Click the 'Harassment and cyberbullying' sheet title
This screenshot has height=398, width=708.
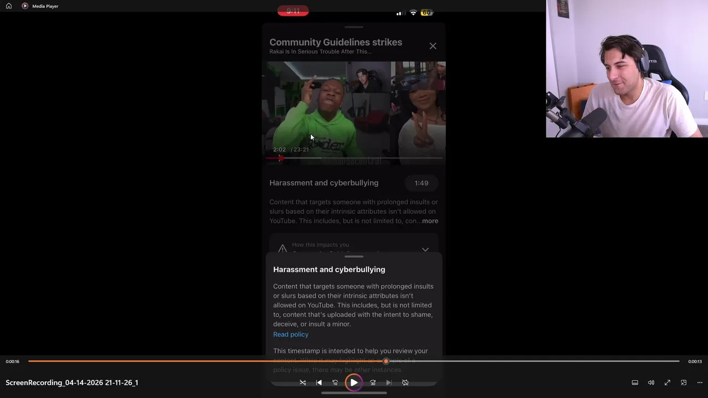pos(329,270)
